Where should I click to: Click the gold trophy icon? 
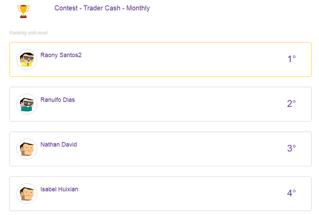pos(23,11)
